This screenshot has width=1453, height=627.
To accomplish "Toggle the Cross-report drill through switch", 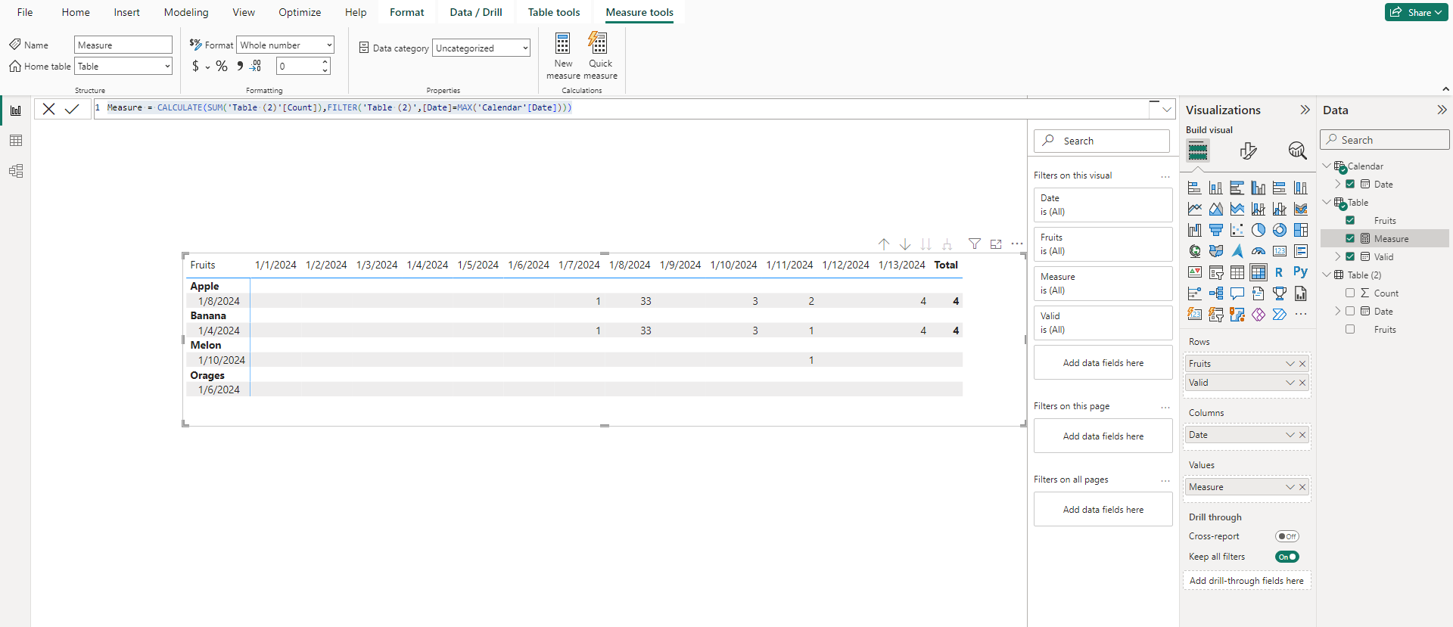I will [1287, 536].
